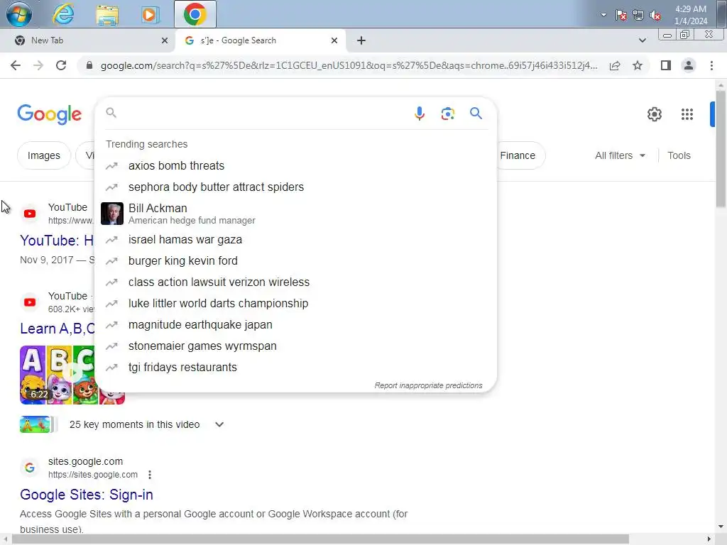
Task: Click into the Google search input field
Action: tap(262, 114)
